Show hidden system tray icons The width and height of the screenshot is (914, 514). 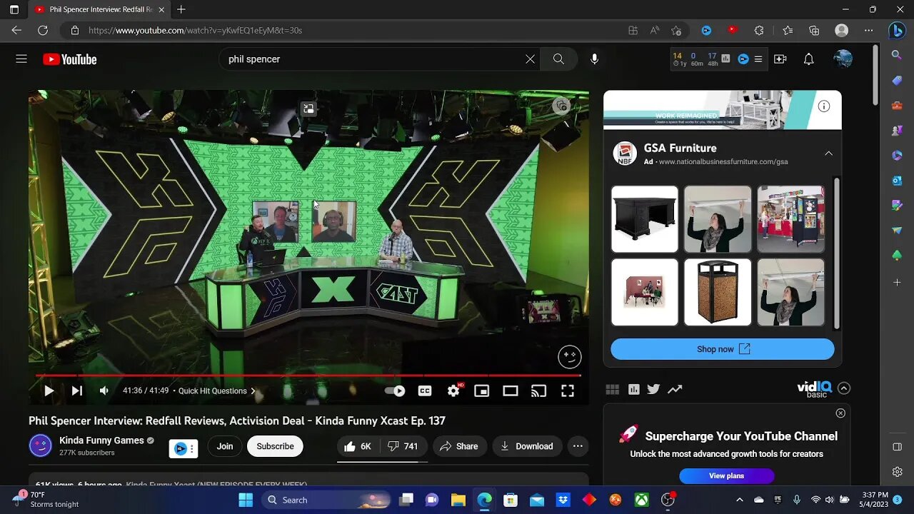coord(739,500)
